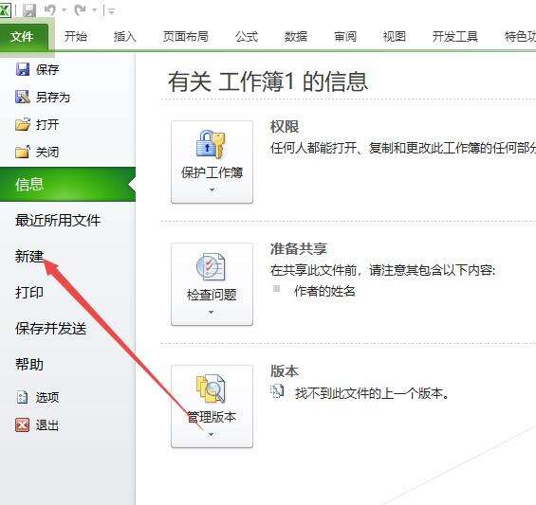Expand the 管理版本 (Manage Versions) dropdown
The image size is (536, 505).
point(212,434)
